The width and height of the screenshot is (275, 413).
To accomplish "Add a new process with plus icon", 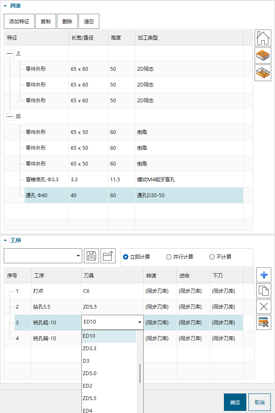I will [x=264, y=275].
